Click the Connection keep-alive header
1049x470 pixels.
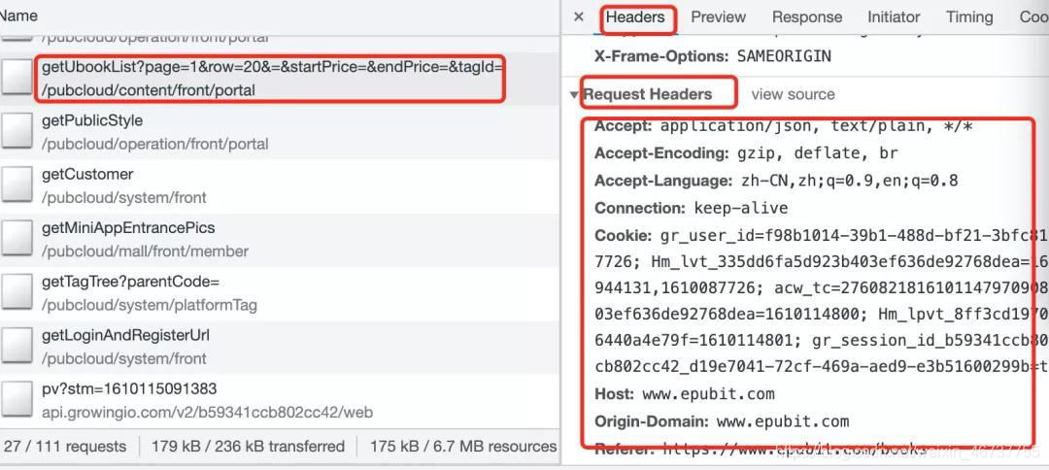click(692, 208)
